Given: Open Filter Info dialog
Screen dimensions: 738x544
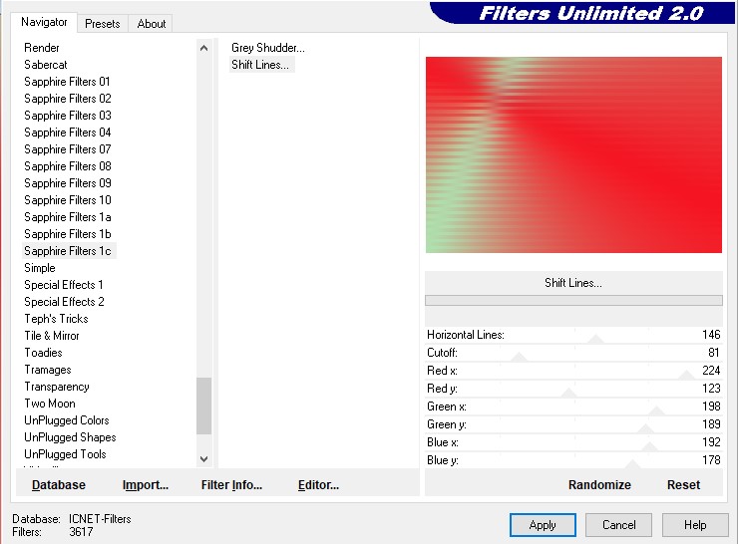Looking at the screenshot, I should pos(231,485).
